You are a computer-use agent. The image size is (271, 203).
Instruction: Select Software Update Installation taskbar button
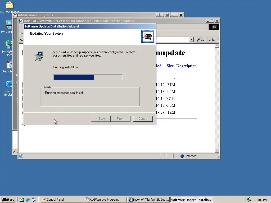point(191,200)
